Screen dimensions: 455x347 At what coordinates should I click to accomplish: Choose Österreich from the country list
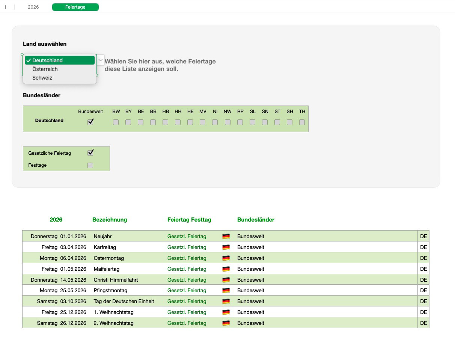[x=45, y=69]
